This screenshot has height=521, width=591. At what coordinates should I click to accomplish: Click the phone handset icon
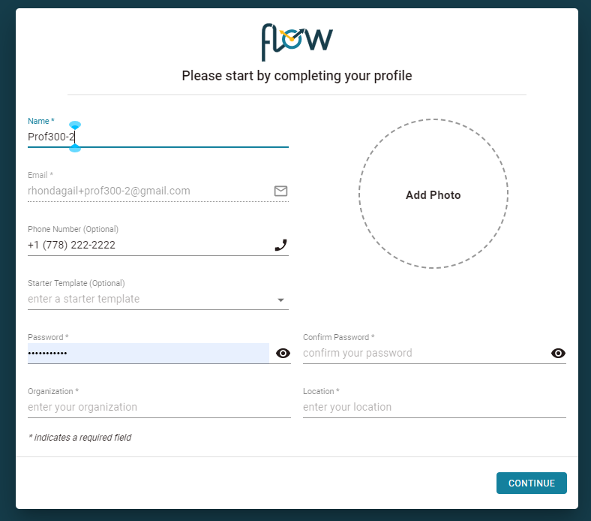click(x=280, y=245)
